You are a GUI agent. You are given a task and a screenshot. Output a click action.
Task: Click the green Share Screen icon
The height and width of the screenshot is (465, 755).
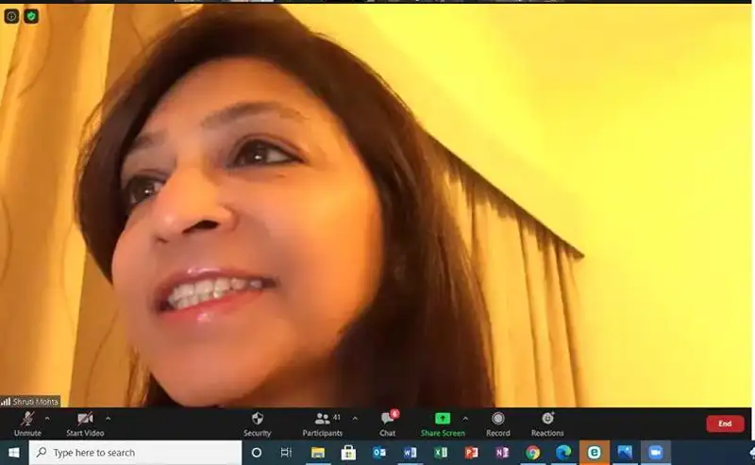click(442, 418)
